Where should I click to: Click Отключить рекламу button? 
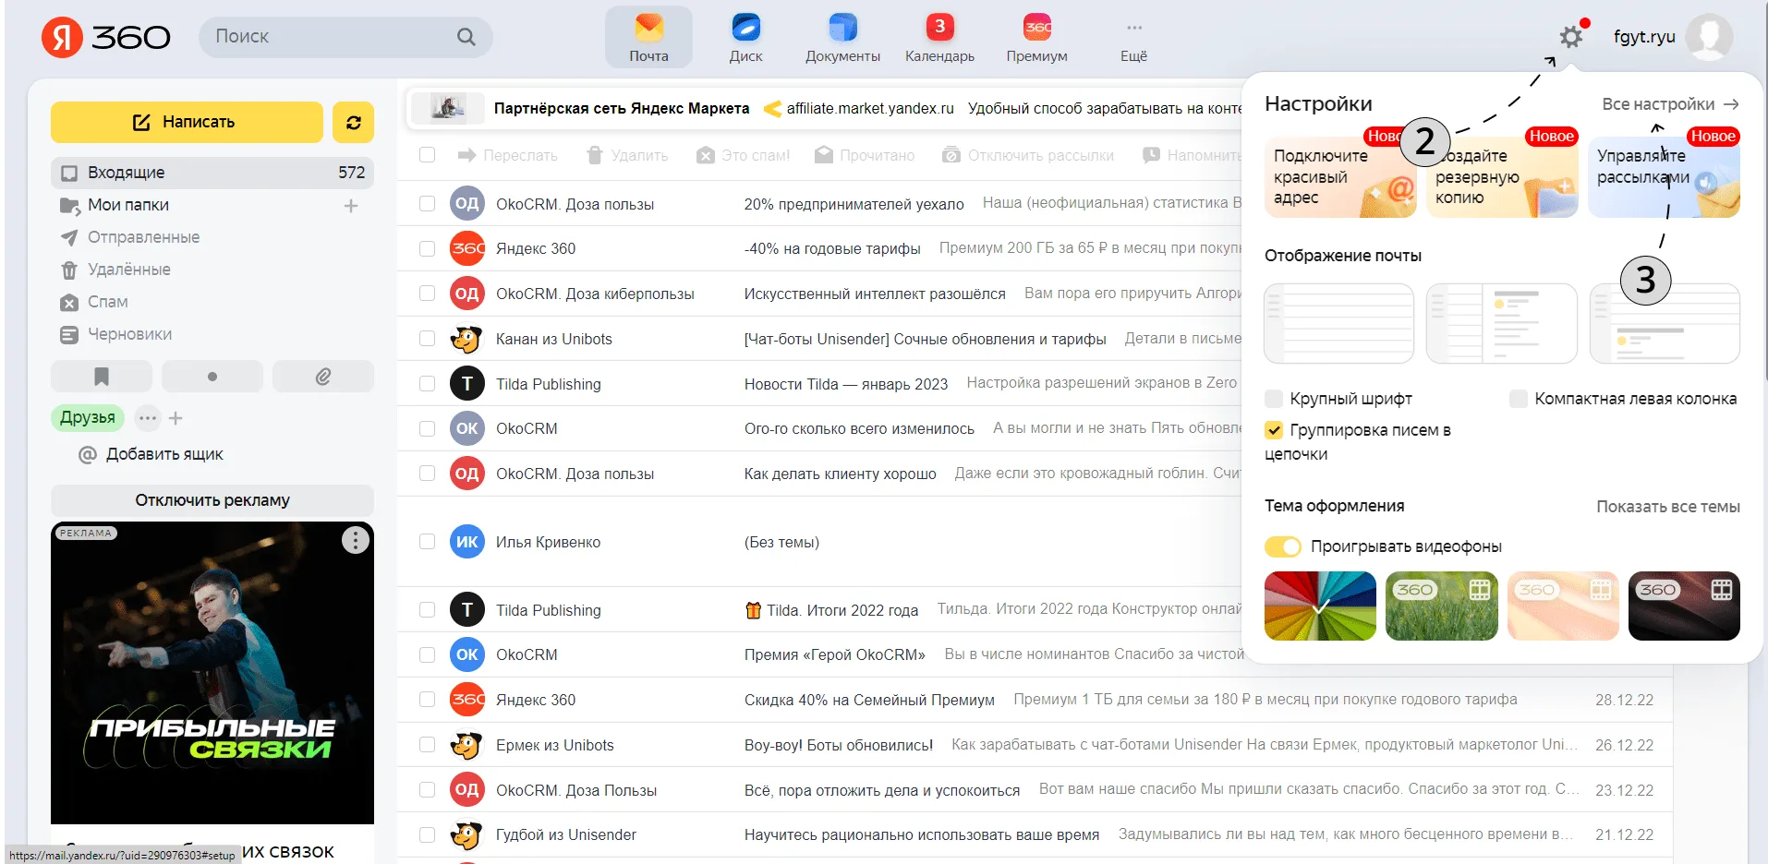(x=212, y=500)
